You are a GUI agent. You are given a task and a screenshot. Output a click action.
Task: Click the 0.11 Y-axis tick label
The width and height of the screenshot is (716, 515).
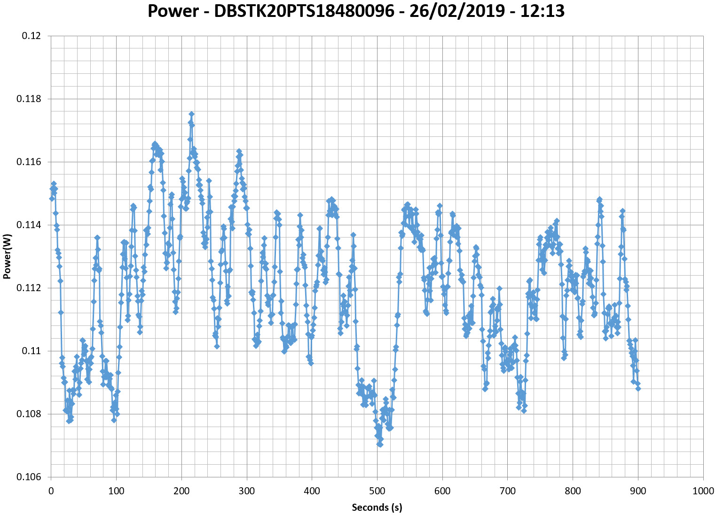click(x=31, y=351)
